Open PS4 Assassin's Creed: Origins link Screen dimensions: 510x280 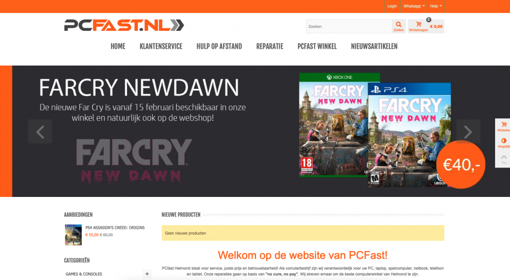coord(115,228)
